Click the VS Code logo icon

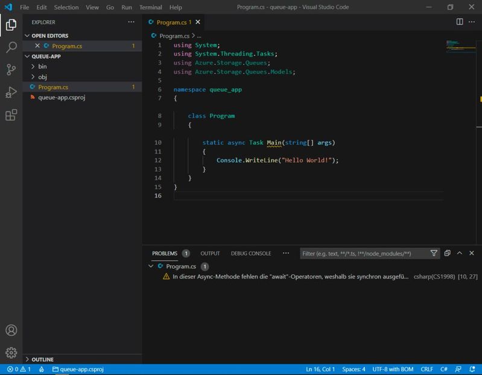click(8, 7)
